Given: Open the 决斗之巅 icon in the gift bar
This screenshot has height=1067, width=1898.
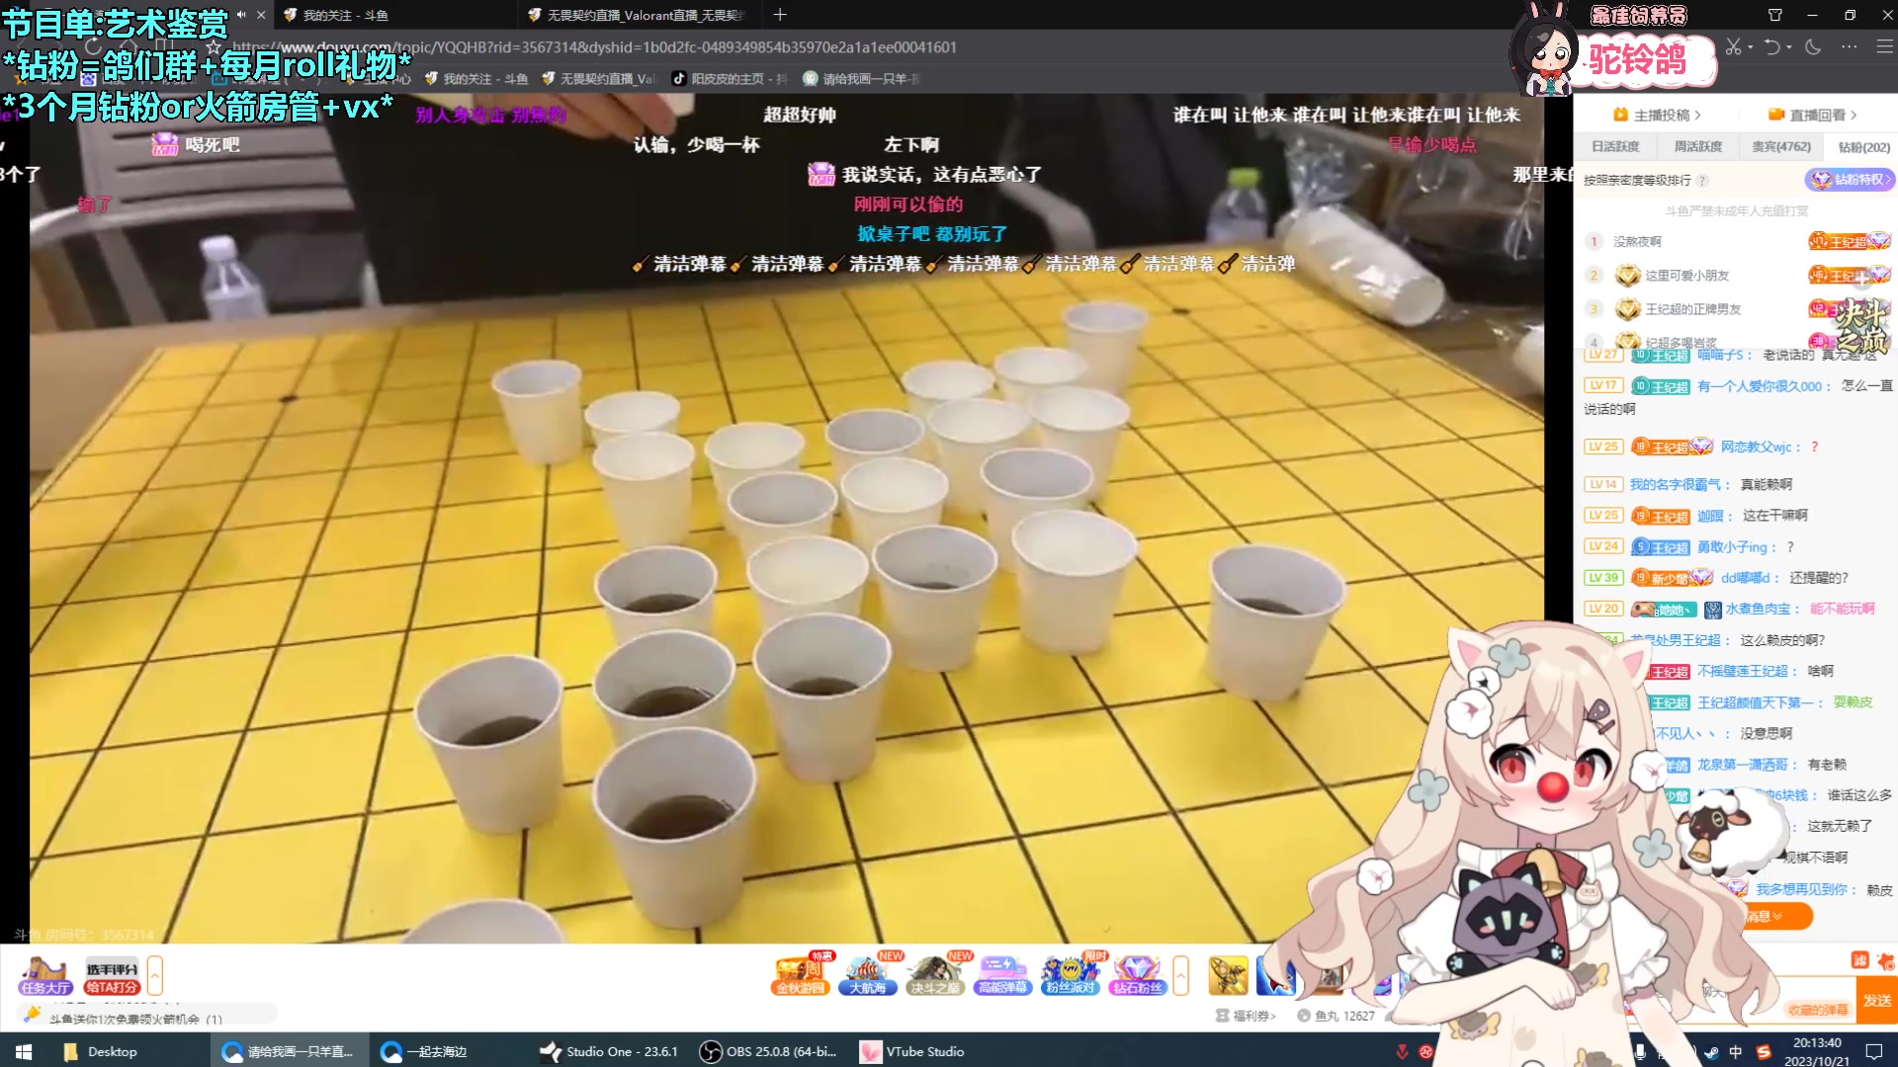Looking at the screenshot, I should pyautogui.click(x=935, y=974).
